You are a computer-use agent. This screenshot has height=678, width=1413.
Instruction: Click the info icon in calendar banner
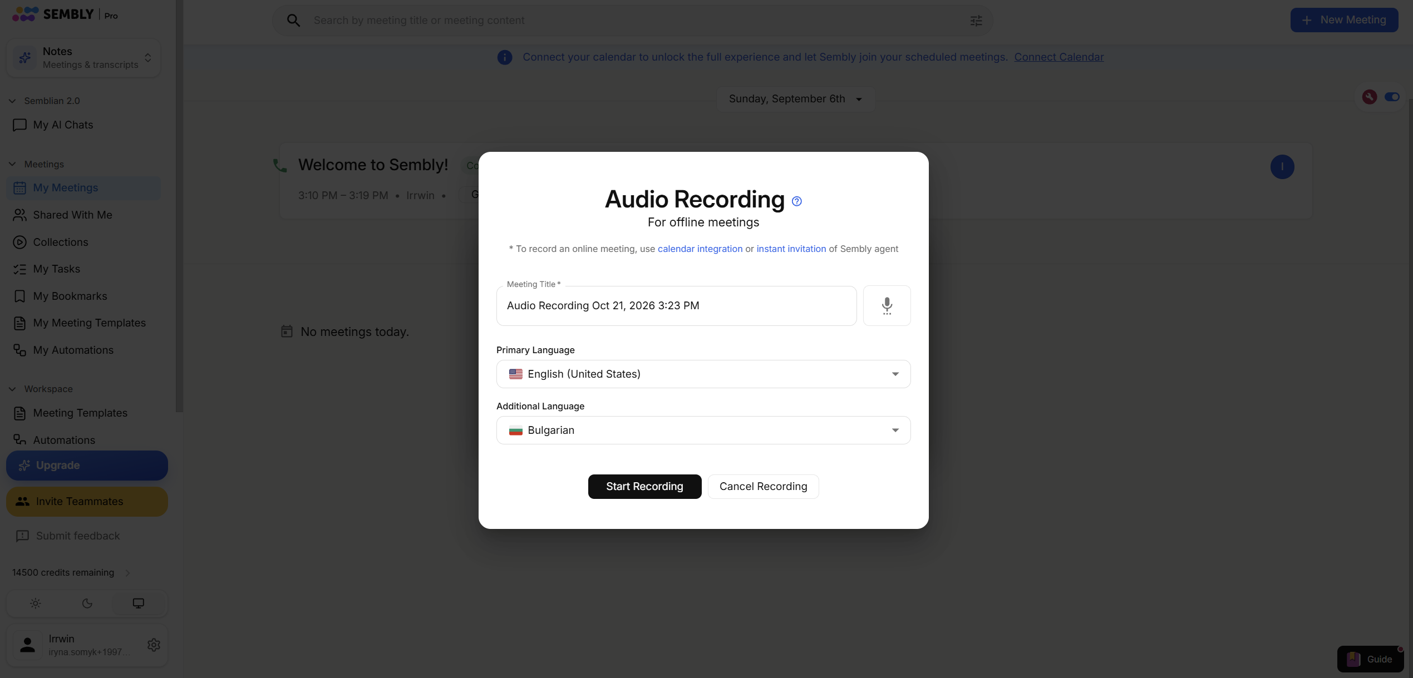pos(505,57)
